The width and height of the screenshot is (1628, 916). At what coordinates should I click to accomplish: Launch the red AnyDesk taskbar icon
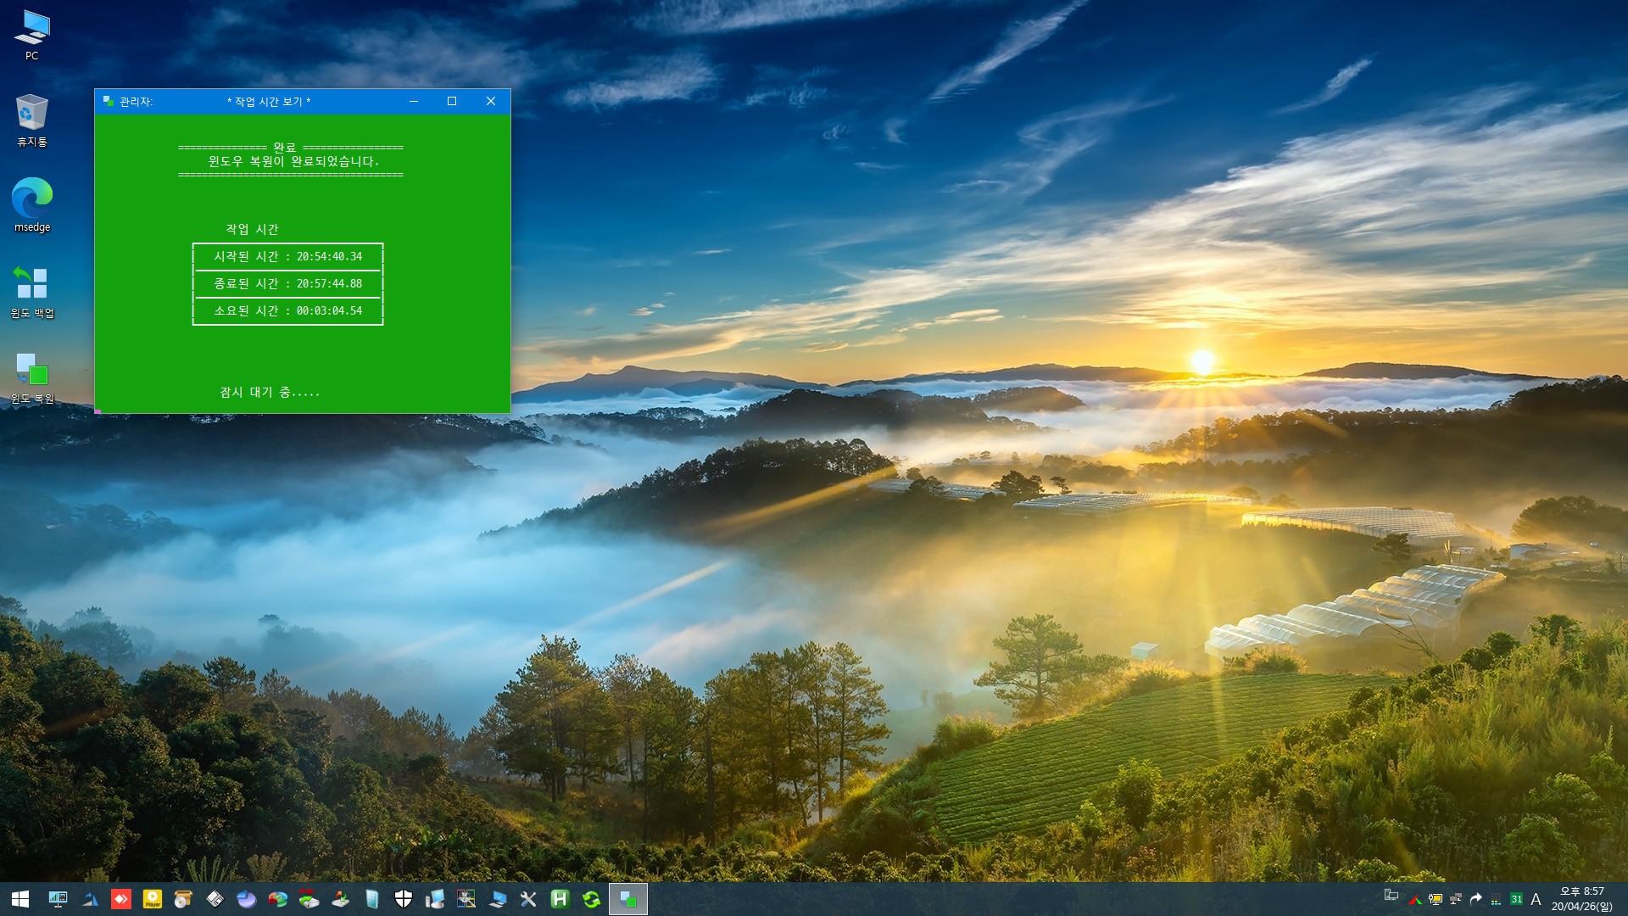(121, 899)
